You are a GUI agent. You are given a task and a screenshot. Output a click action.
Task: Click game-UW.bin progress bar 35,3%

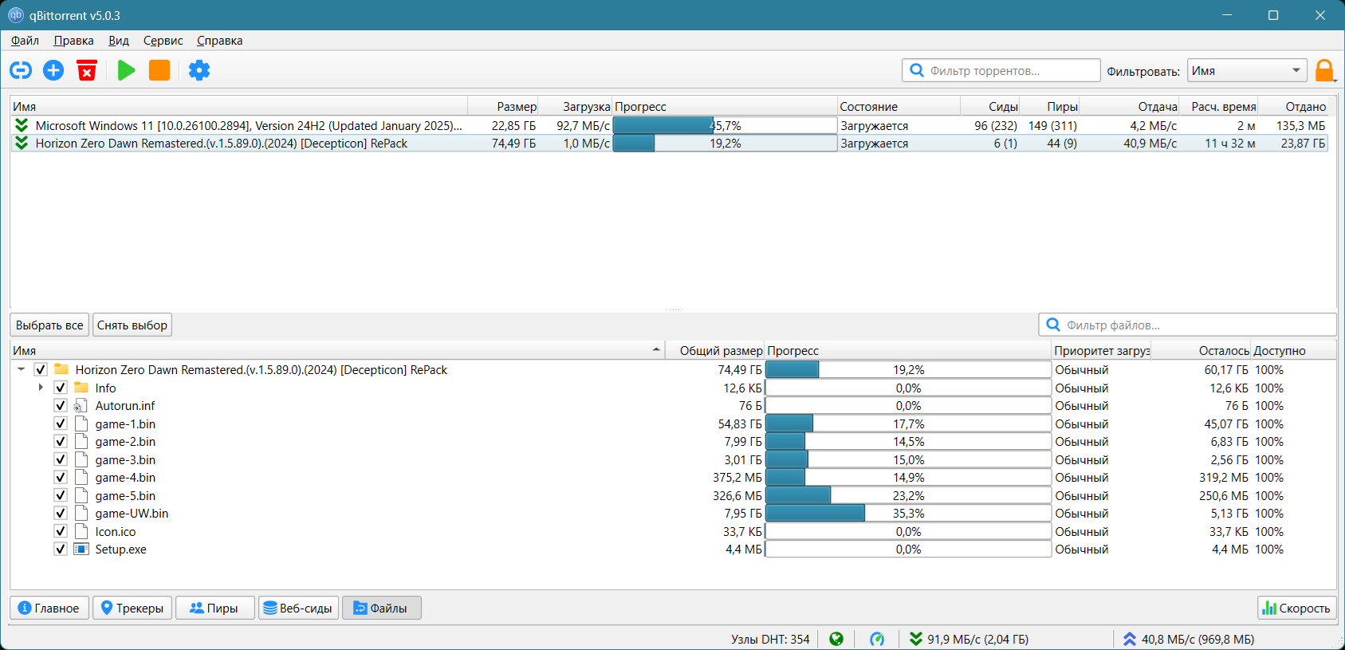pyautogui.click(x=908, y=513)
